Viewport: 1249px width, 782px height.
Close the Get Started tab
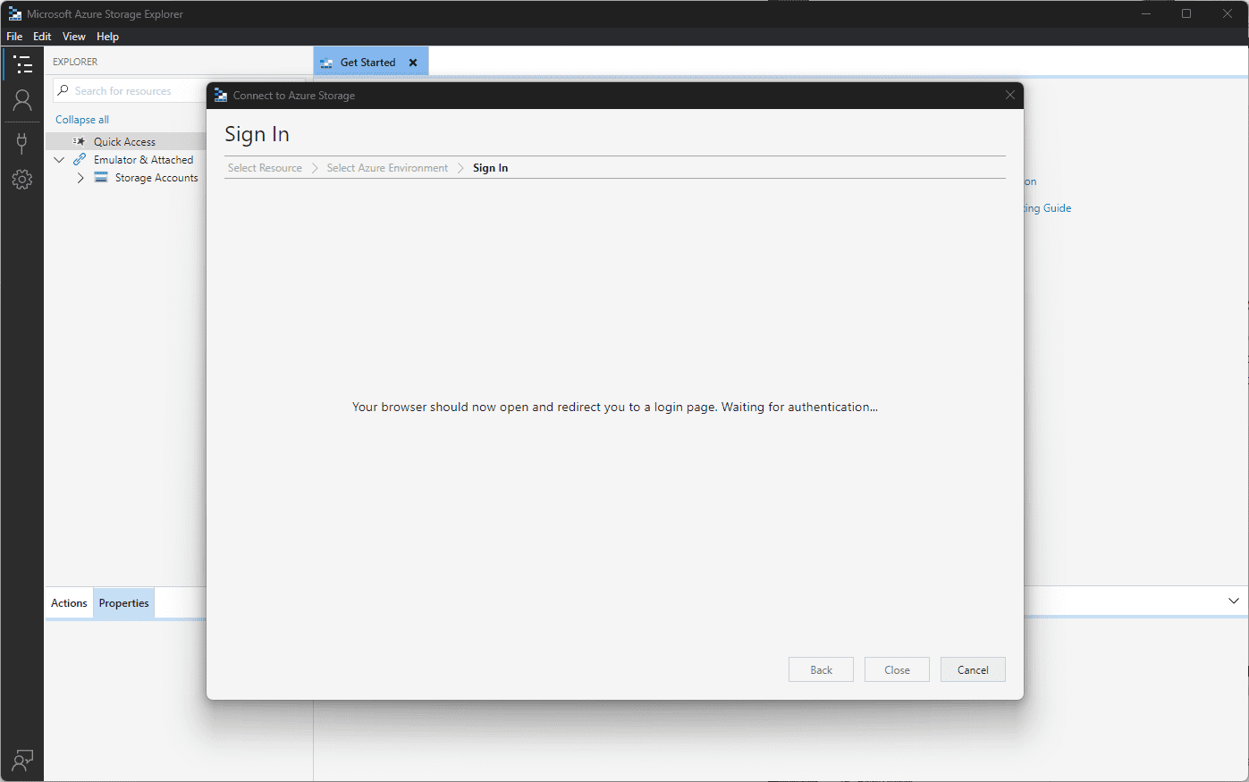click(413, 63)
